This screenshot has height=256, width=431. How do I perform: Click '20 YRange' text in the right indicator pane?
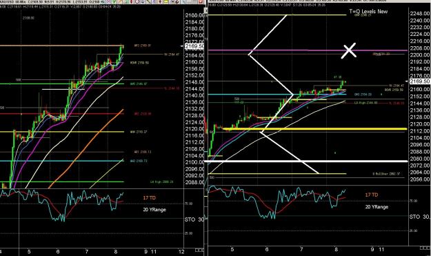(377, 207)
